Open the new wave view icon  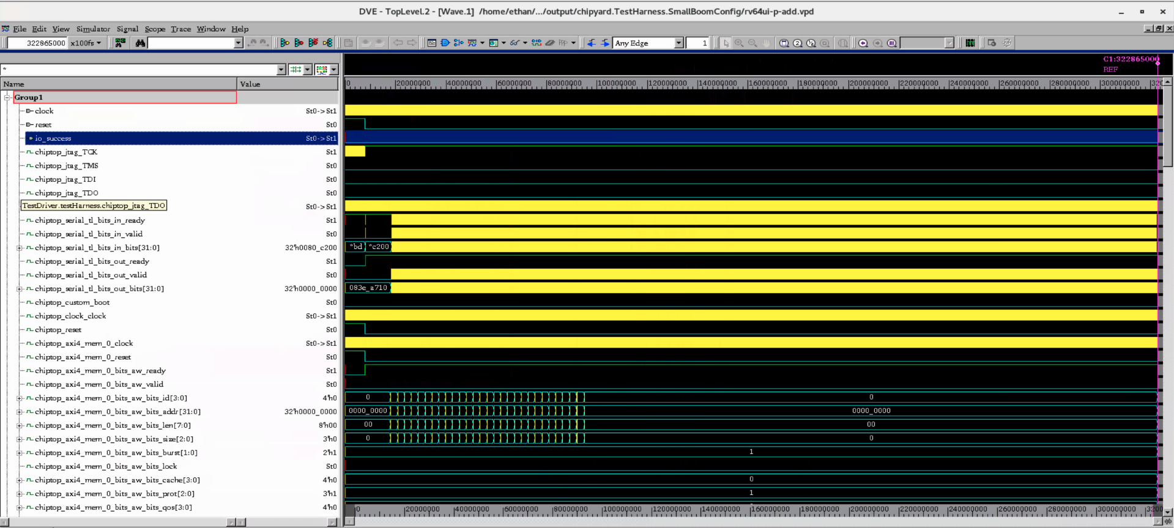pos(472,43)
